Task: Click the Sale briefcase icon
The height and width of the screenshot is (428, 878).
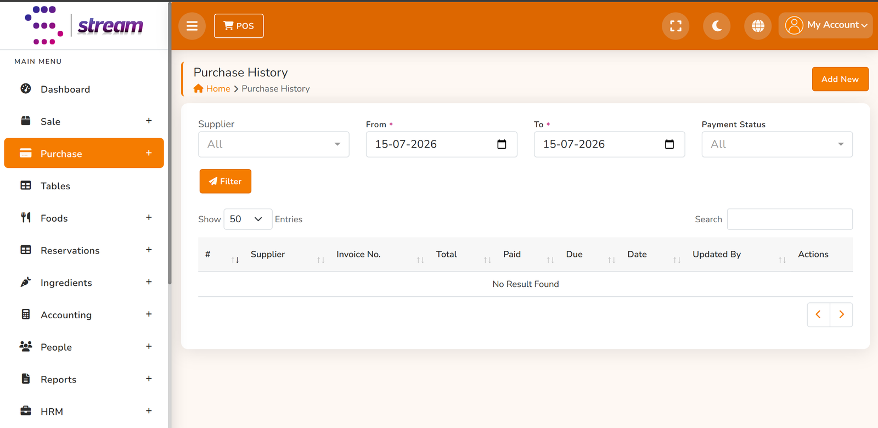Action: pyautogui.click(x=26, y=121)
